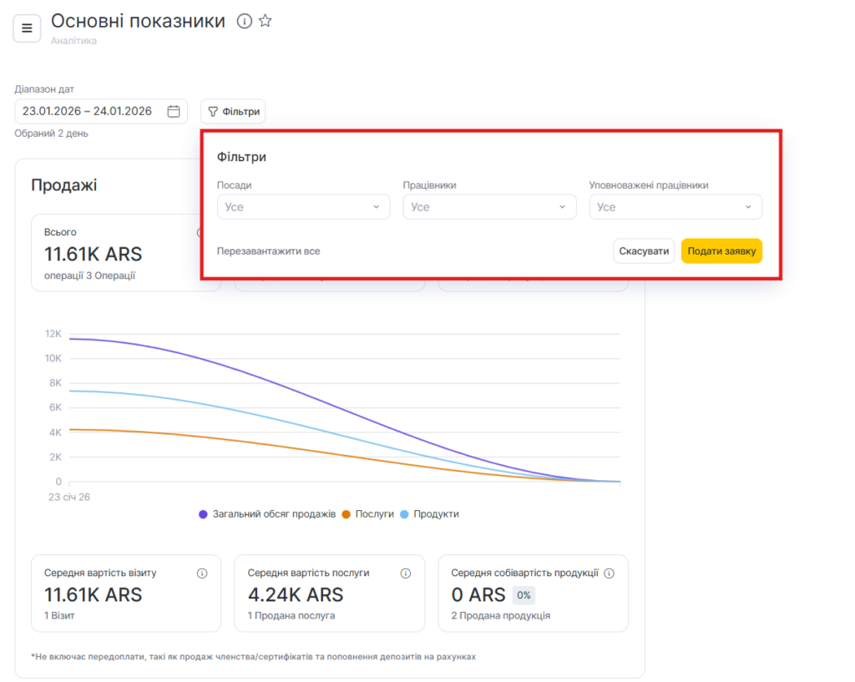This screenshot has height=682, width=855.
Task: Click info icon on Середня вартість послуги card
Action: pyautogui.click(x=406, y=573)
